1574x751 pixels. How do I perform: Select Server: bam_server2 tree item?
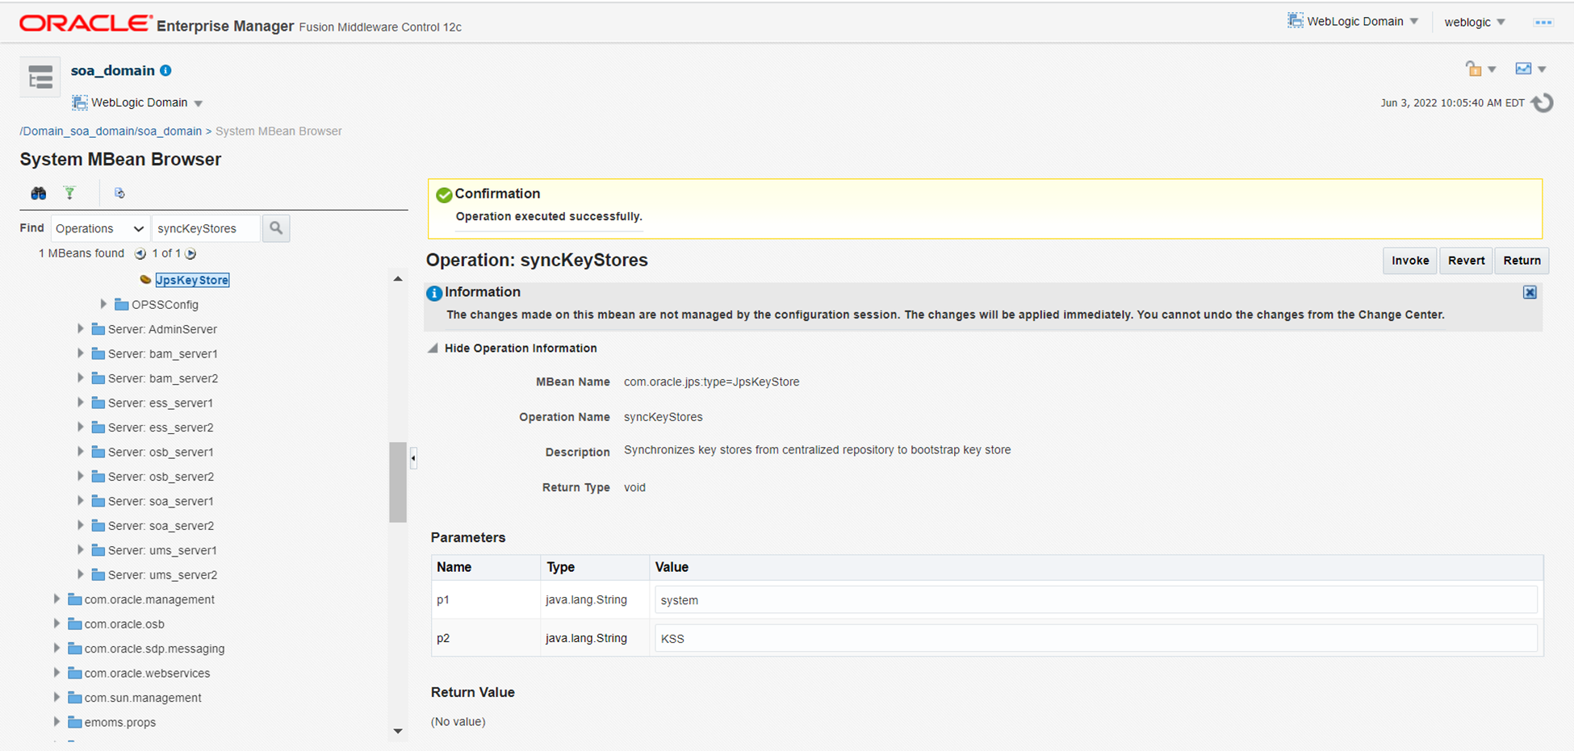[163, 378]
